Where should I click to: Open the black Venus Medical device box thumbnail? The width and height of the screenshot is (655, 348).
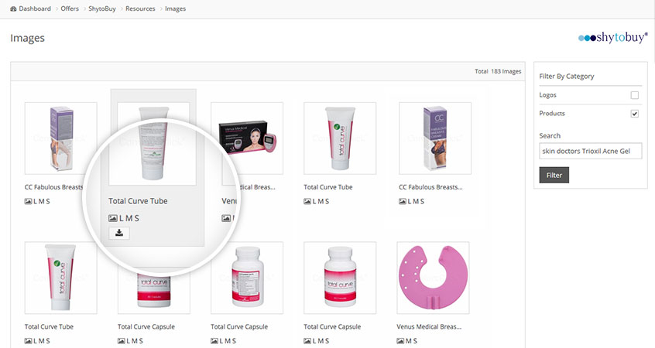pos(247,138)
